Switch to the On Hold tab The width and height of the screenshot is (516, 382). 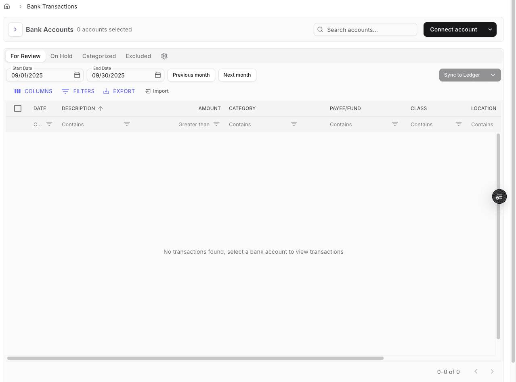point(61,56)
